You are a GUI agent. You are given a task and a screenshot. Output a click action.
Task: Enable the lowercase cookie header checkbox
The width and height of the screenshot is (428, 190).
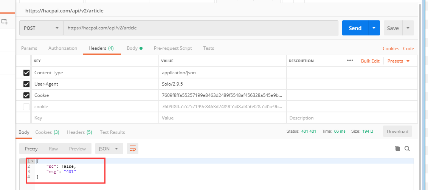point(26,107)
